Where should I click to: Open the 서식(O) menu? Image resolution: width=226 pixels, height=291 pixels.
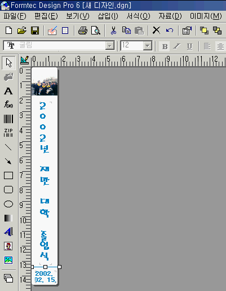(138, 16)
